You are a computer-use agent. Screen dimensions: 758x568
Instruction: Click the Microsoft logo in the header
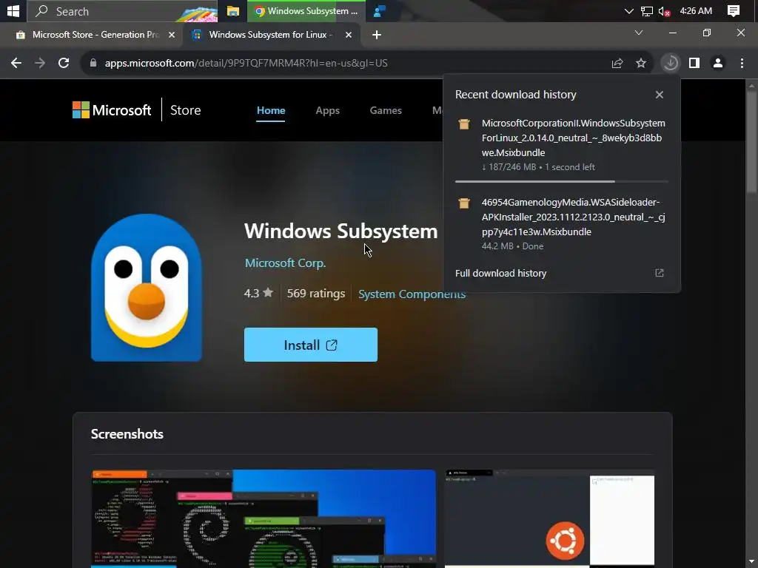(x=112, y=110)
